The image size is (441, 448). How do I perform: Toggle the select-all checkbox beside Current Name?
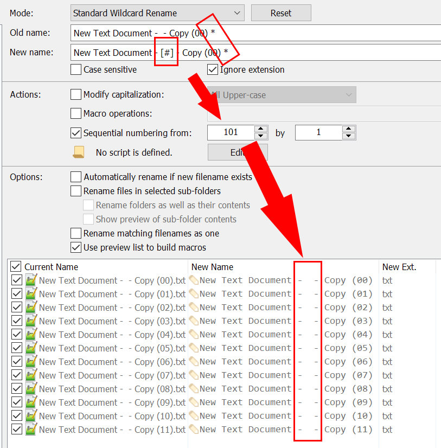click(16, 266)
